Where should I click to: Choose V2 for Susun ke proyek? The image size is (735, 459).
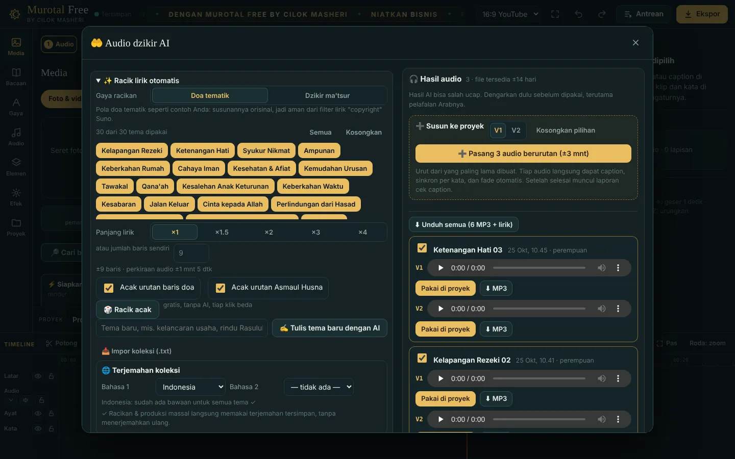(x=516, y=130)
